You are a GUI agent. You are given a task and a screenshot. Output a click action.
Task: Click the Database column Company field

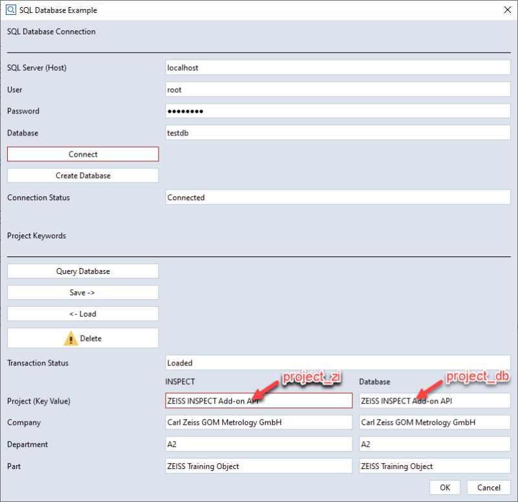(x=434, y=422)
